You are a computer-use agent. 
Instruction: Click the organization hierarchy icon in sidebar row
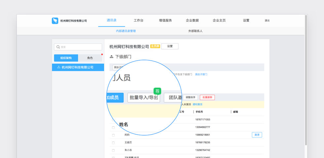[x=59, y=67]
